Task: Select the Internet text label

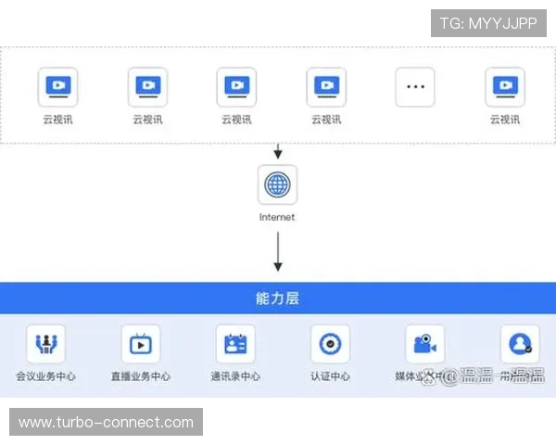Action: coord(277,217)
